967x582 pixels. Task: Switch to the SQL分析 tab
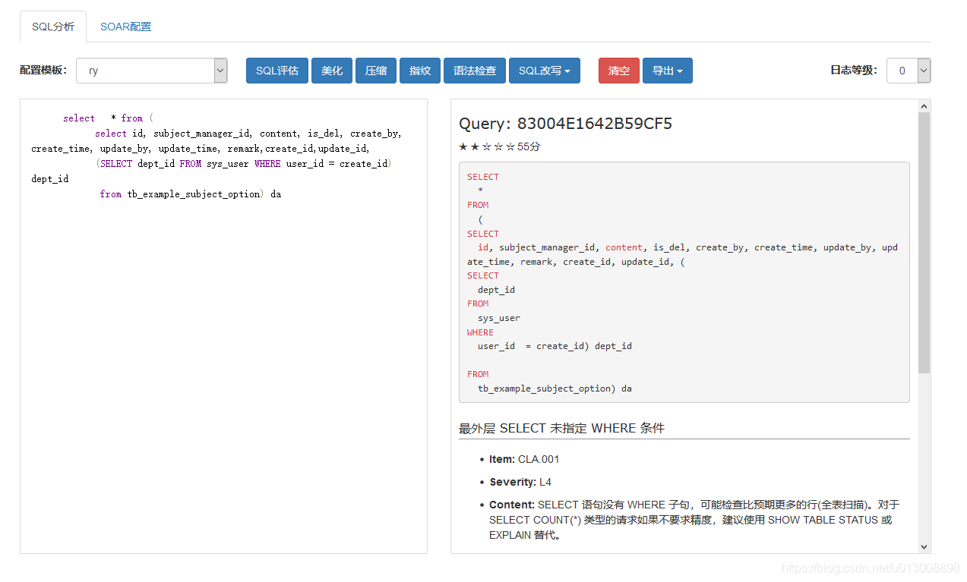pyautogui.click(x=53, y=27)
